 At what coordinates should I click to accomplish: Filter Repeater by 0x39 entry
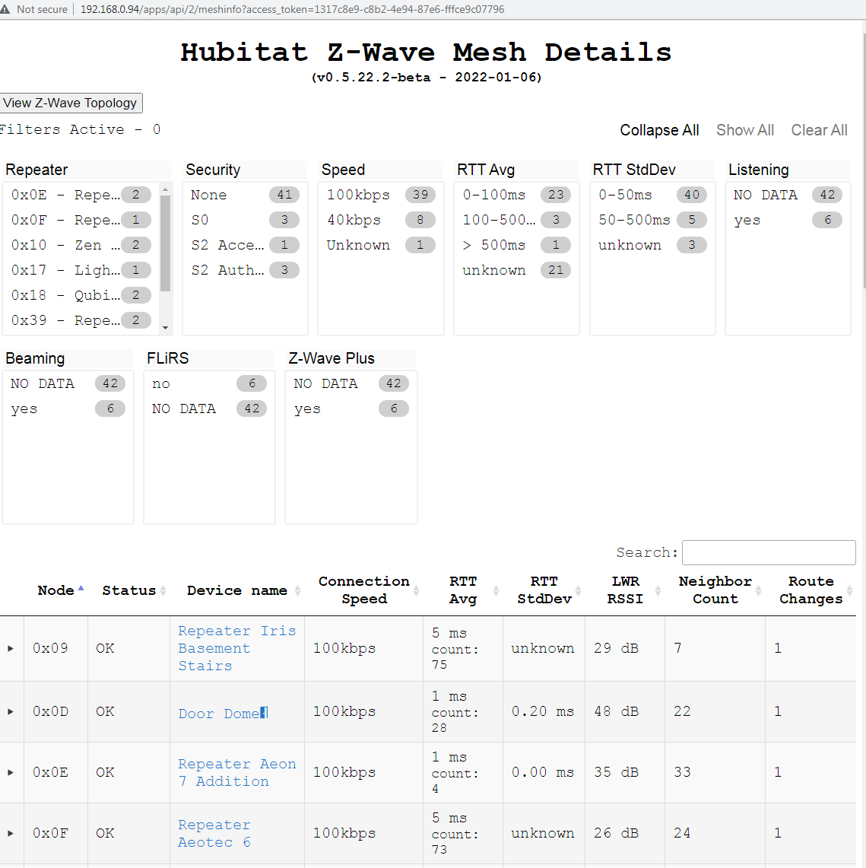81,320
